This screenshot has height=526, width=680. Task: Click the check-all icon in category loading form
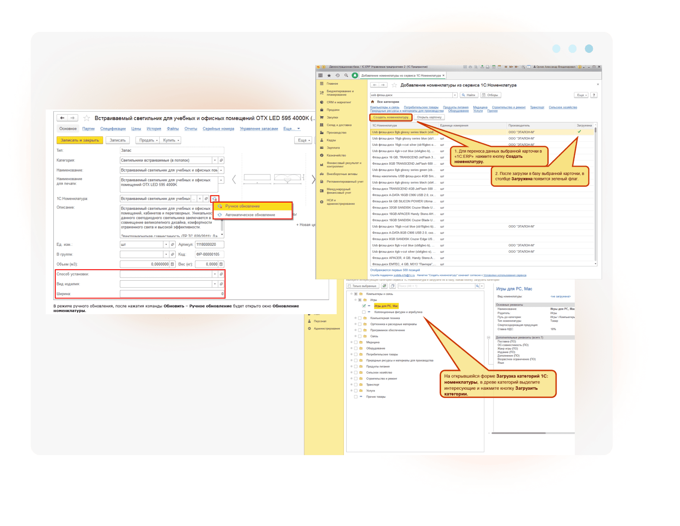click(384, 286)
